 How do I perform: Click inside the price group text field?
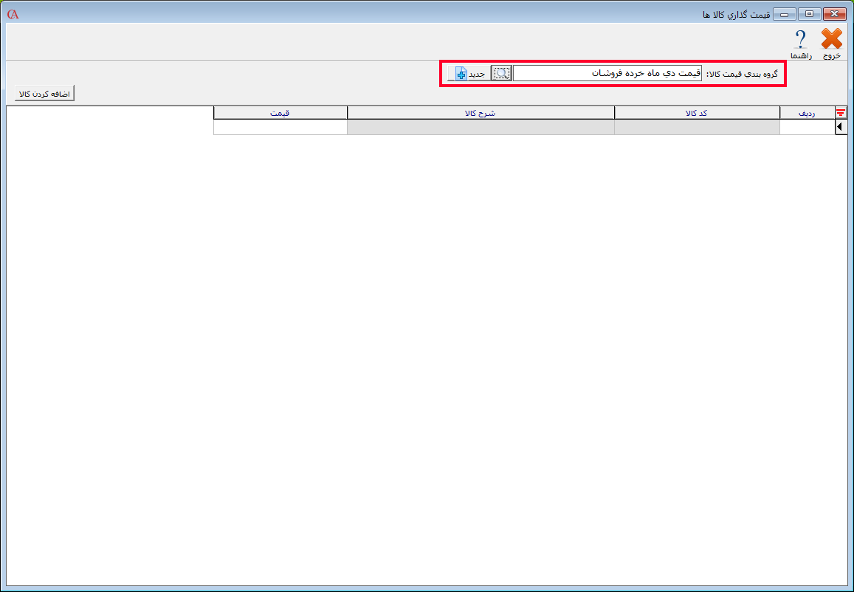tap(607, 73)
